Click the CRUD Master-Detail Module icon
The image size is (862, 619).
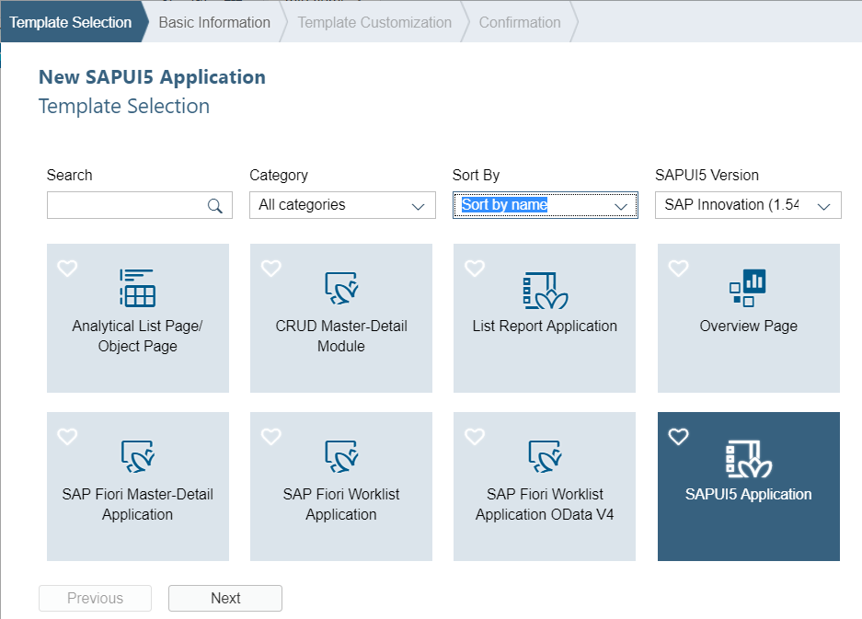click(x=341, y=288)
